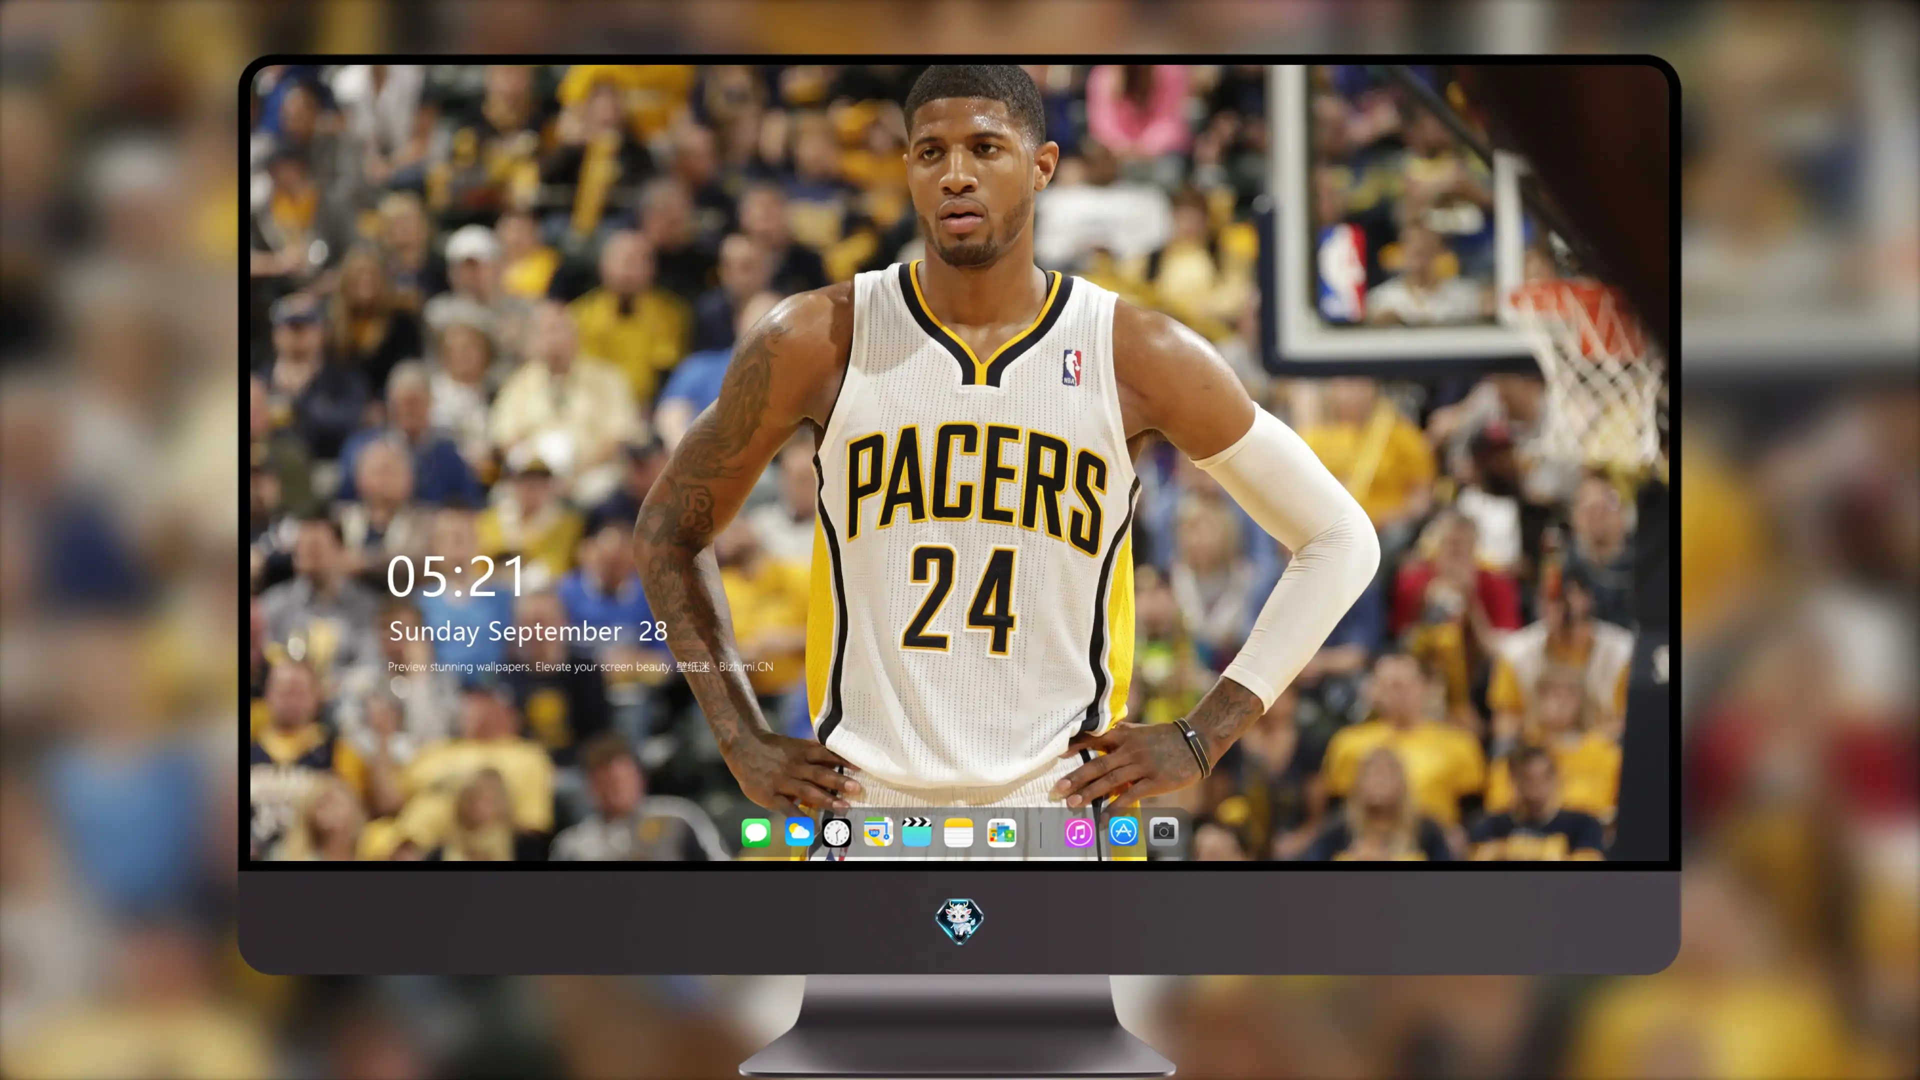Click the 05:21 clock display
The width and height of the screenshot is (1920, 1080).
pos(455,577)
